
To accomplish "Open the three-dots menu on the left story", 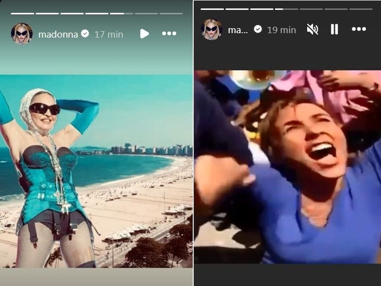I will [x=169, y=33].
